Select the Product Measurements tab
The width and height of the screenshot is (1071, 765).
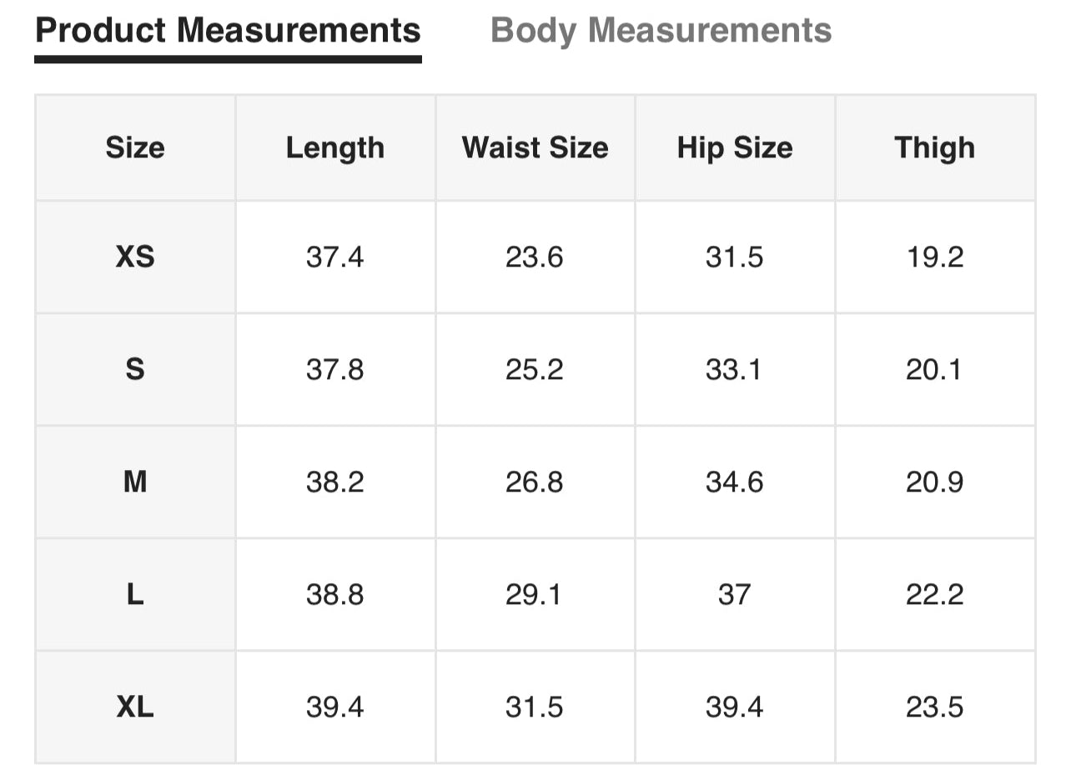tap(228, 31)
